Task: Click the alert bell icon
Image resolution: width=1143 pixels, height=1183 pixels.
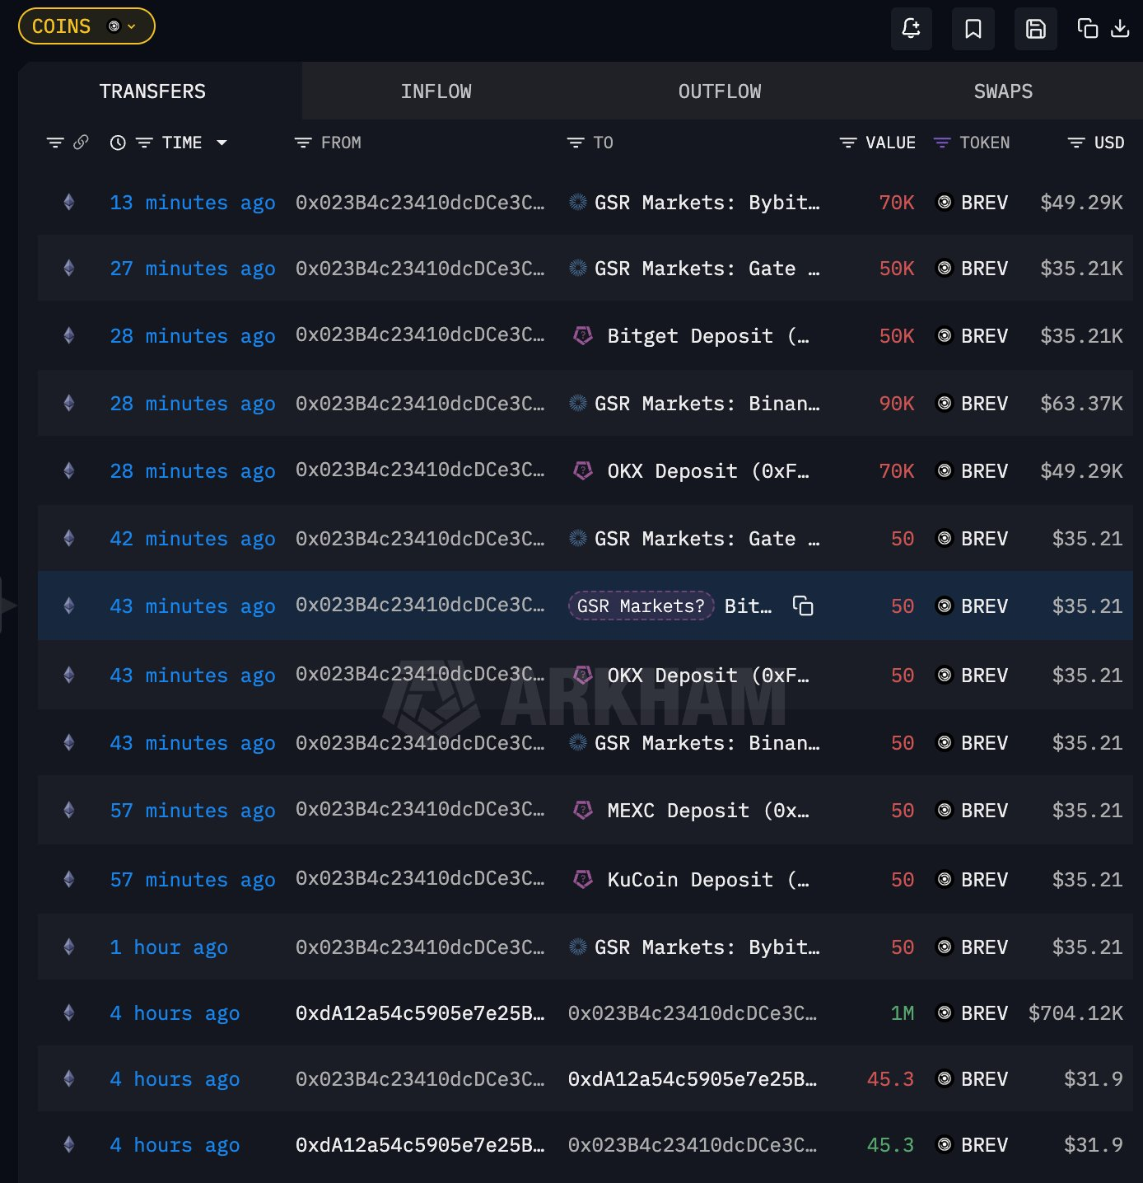Action: click(x=911, y=29)
